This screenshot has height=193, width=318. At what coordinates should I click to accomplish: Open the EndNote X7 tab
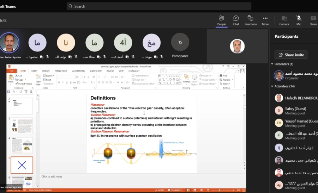tap(134, 71)
